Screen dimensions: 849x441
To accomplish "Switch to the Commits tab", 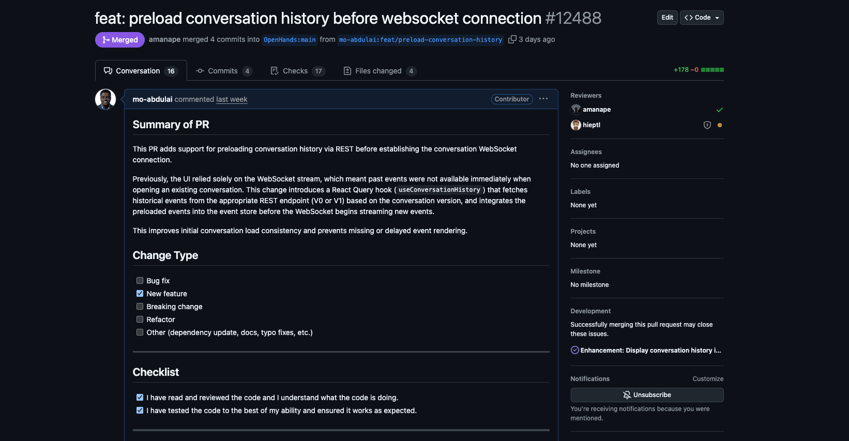I will (x=223, y=71).
